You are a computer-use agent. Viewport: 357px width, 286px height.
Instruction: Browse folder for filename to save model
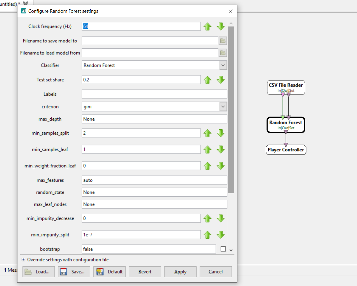pos(223,41)
